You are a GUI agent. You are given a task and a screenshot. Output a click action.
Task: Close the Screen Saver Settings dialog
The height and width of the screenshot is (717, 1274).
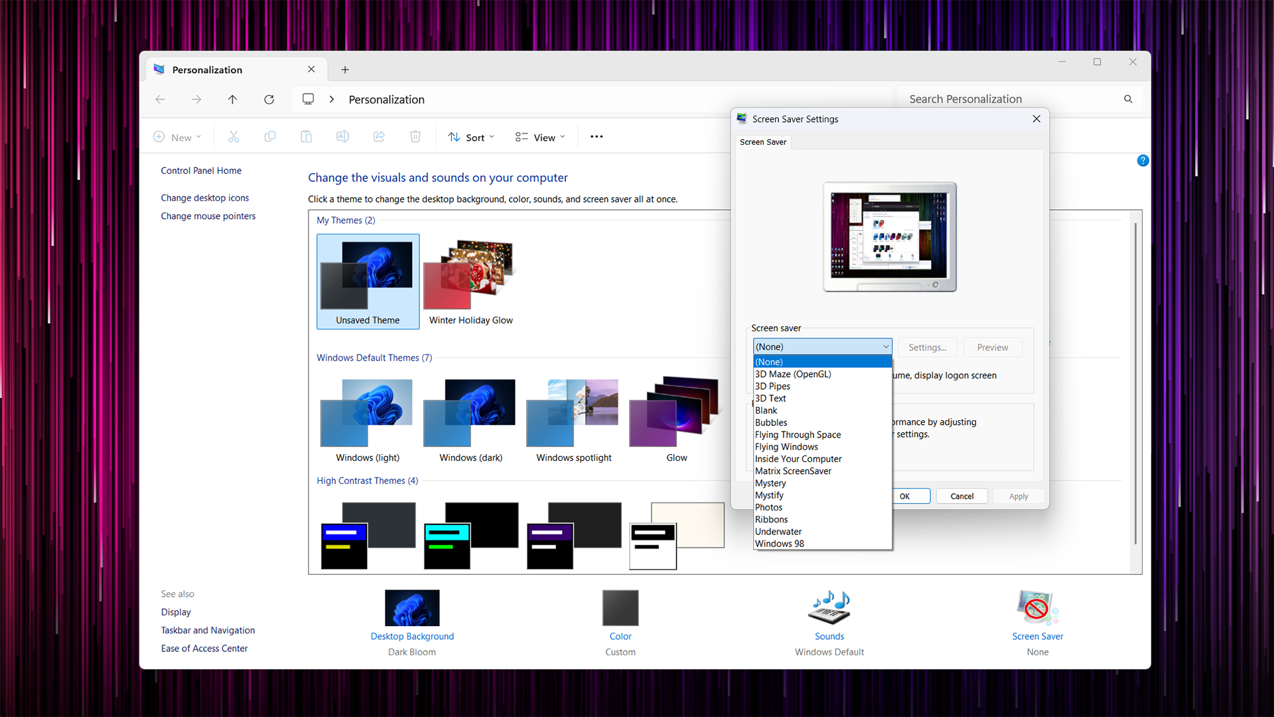[x=1036, y=119]
